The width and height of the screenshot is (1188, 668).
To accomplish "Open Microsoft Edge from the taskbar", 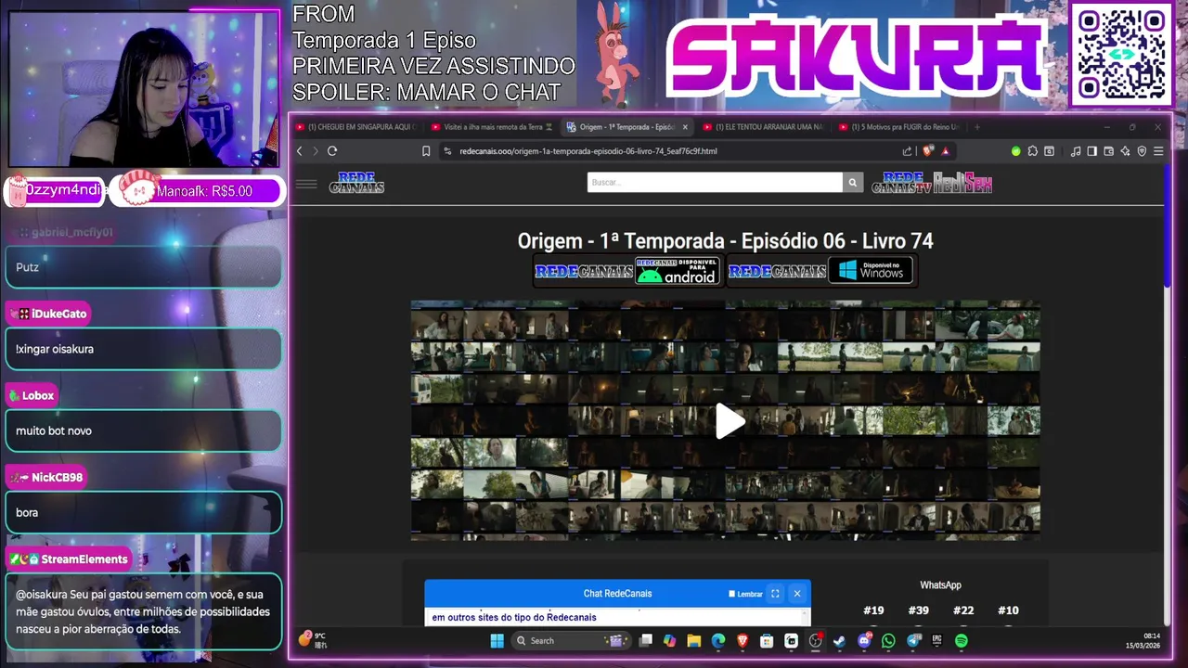I will tap(718, 640).
